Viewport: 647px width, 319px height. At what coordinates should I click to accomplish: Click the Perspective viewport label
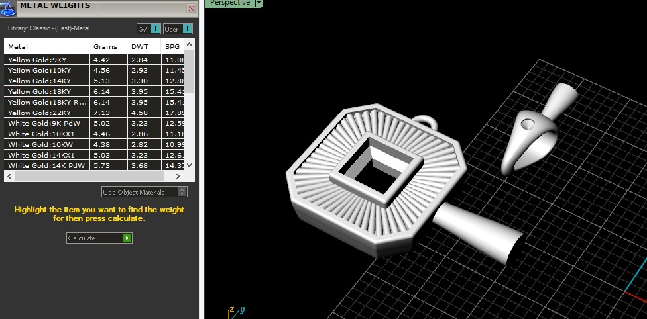click(x=230, y=3)
